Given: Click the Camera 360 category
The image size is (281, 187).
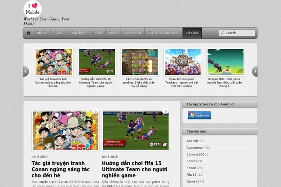Looking at the screenshot, I should point(195,154).
